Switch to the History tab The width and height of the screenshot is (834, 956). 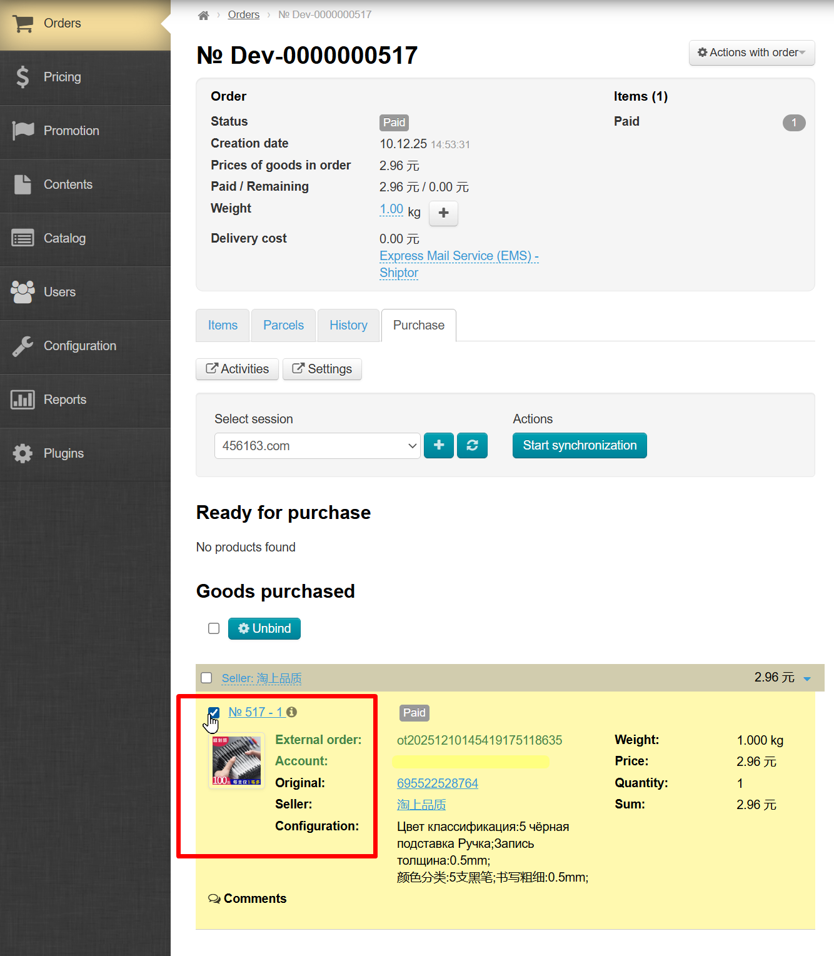348,325
